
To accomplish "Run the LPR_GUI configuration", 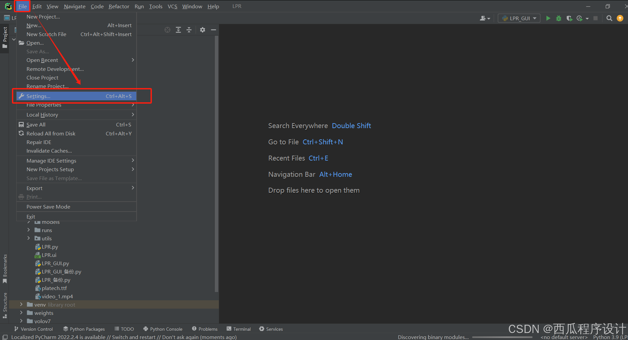I will point(548,18).
